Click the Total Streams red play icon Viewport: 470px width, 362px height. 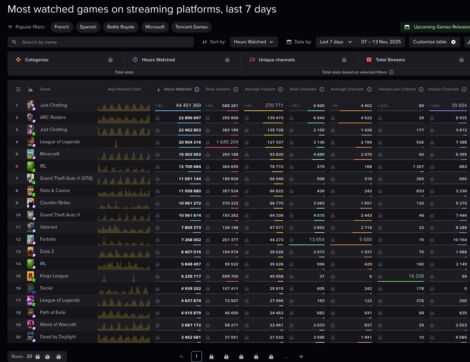point(369,60)
